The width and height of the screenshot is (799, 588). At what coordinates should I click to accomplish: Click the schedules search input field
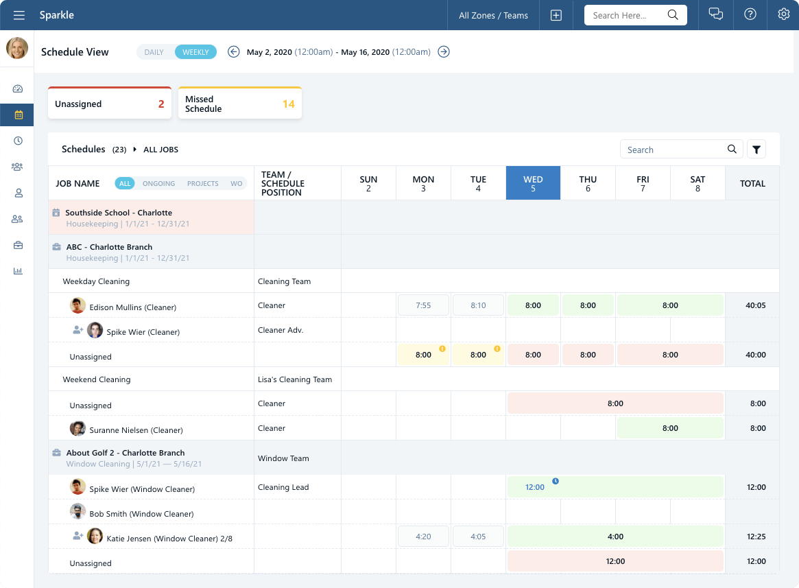click(672, 150)
